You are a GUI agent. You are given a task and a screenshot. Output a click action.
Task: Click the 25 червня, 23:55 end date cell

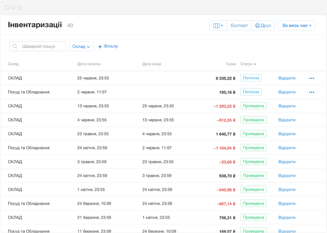coord(158,106)
